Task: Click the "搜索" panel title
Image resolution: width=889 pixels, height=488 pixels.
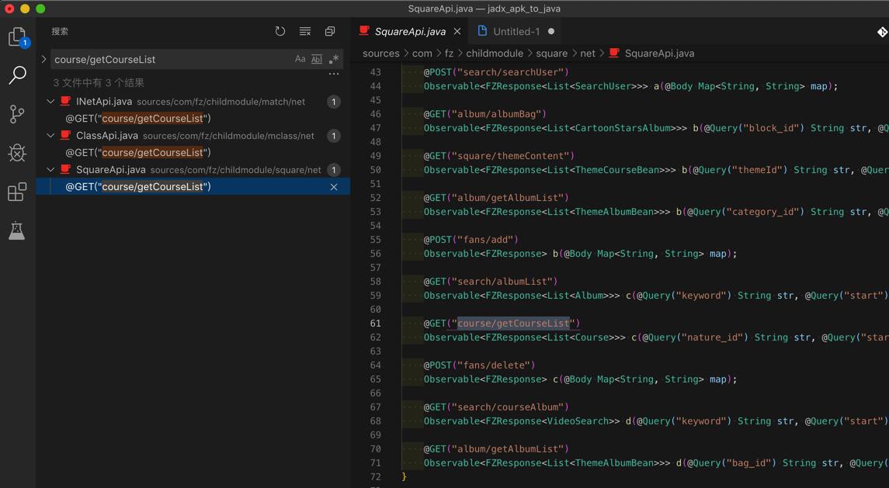Action: click(x=60, y=31)
